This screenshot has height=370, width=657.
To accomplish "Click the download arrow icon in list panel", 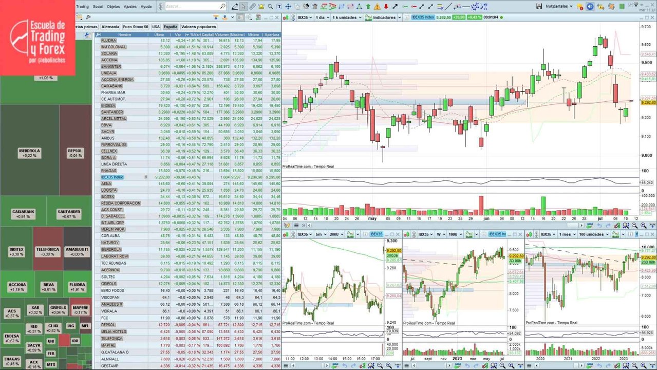I will tap(216, 17).
